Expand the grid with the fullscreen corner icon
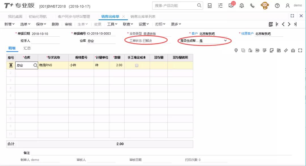This screenshot has width=306, height=166. click(x=300, y=51)
